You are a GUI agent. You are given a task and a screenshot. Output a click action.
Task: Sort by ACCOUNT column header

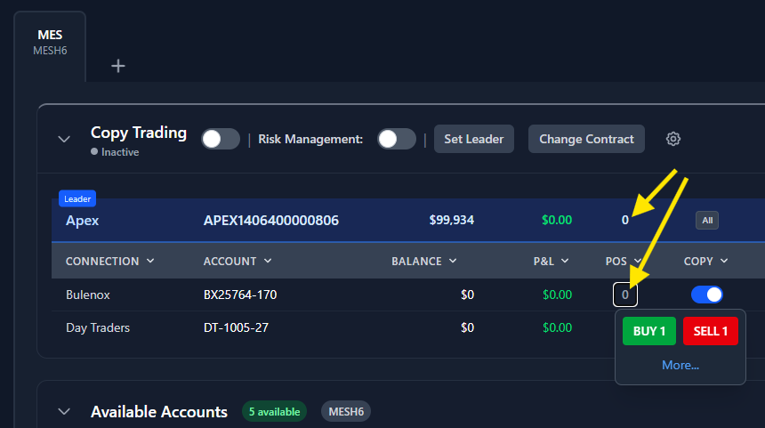click(238, 261)
